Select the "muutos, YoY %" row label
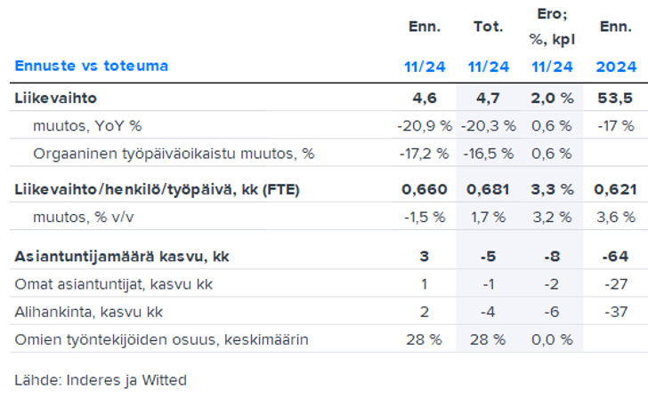Image resolution: width=648 pixels, height=397 pixels. (x=87, y=125)
